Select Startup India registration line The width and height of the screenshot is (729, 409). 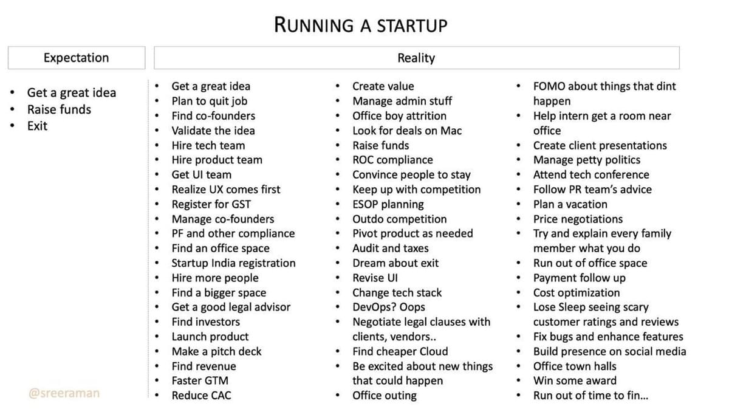[x=233, y=263]
